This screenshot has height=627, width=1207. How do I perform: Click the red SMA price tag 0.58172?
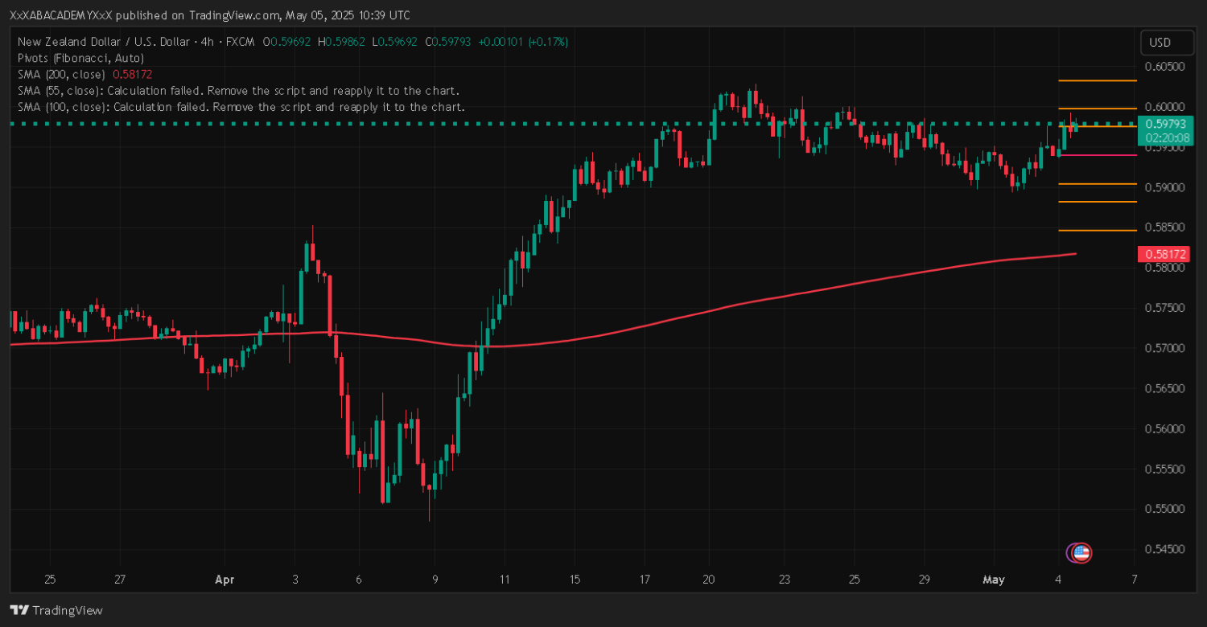(x=1164, y=254)
